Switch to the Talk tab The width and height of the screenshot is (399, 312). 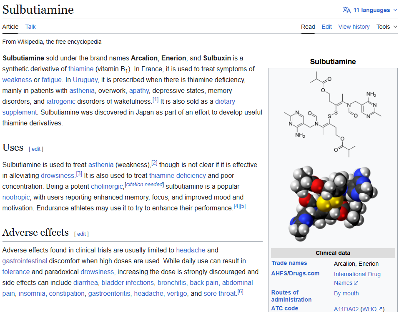pos(30,27)
